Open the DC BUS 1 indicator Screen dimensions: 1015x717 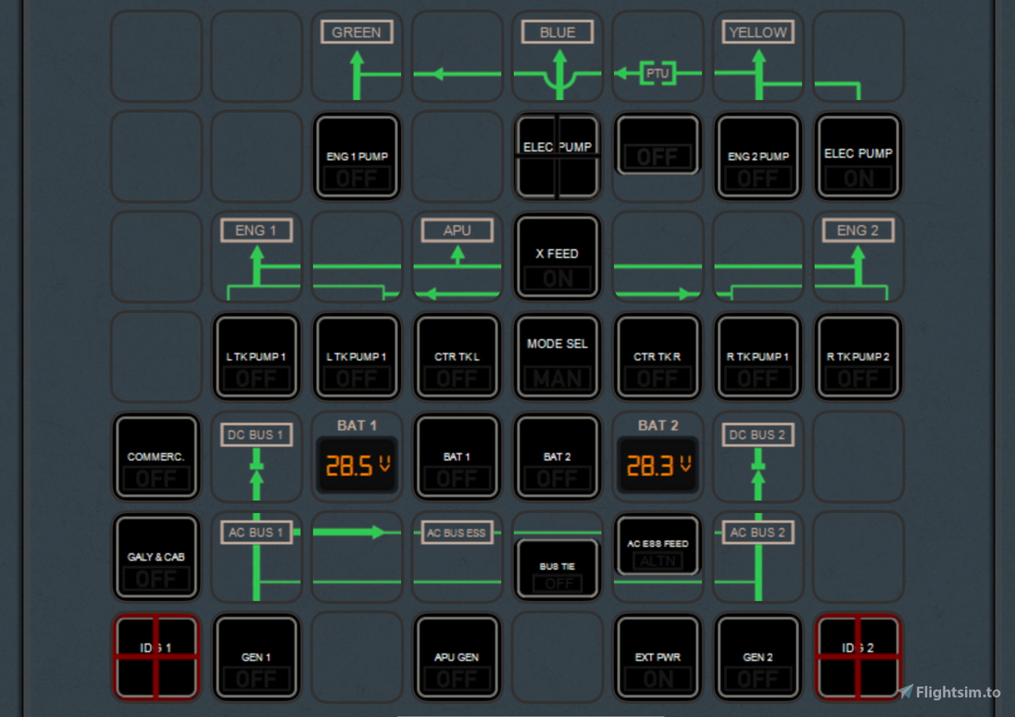coord(255,435)
